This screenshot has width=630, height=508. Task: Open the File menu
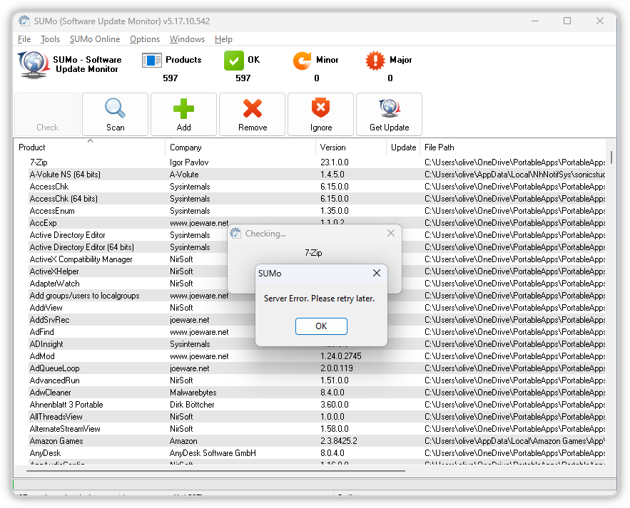click(x=24, y=39)
